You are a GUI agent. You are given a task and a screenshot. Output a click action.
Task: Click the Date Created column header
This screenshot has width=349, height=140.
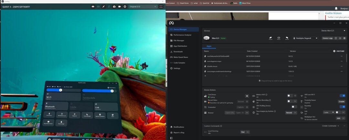[x=252, y=51]
